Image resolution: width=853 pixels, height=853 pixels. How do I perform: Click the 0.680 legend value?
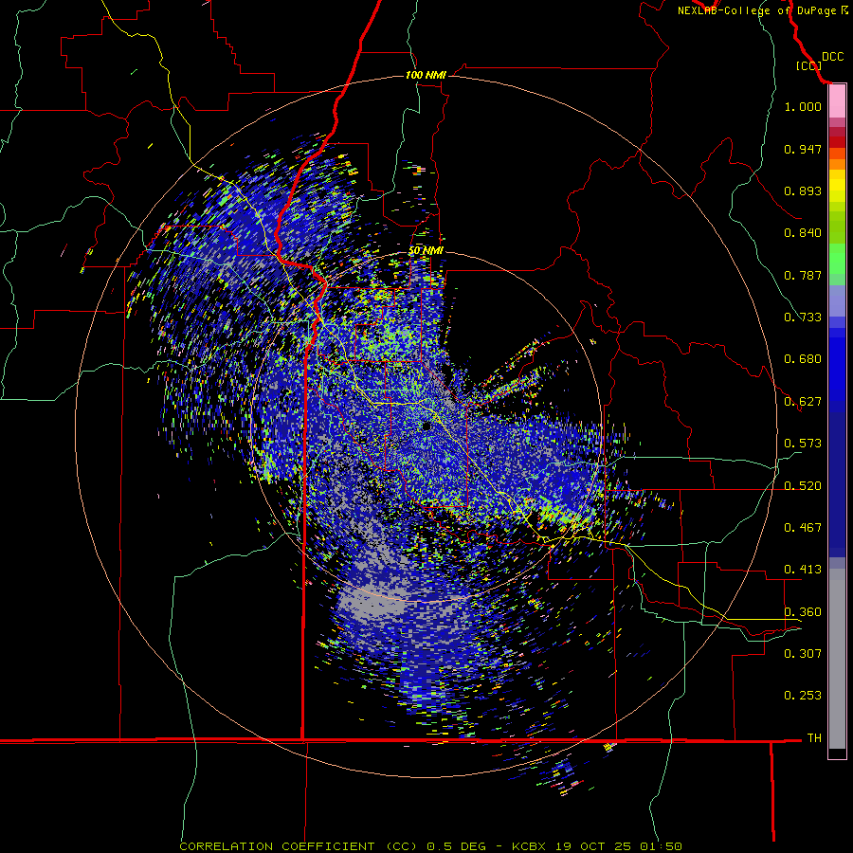point(803,359)
